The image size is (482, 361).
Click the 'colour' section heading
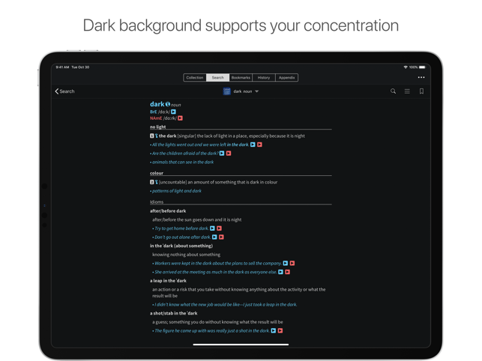[x=157, y=173]
